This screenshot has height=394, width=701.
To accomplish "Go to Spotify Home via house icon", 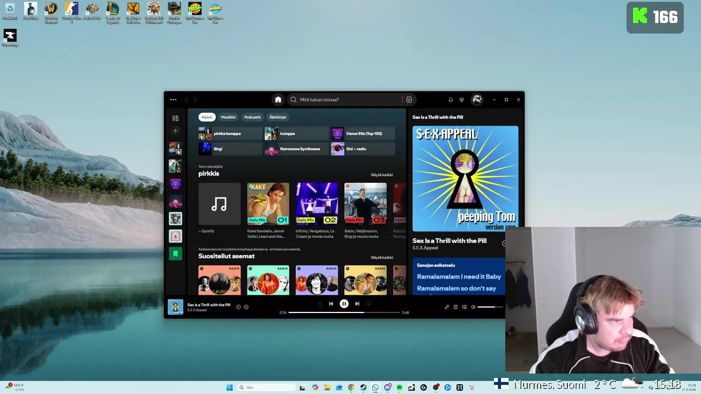I will tap(278, 100).
